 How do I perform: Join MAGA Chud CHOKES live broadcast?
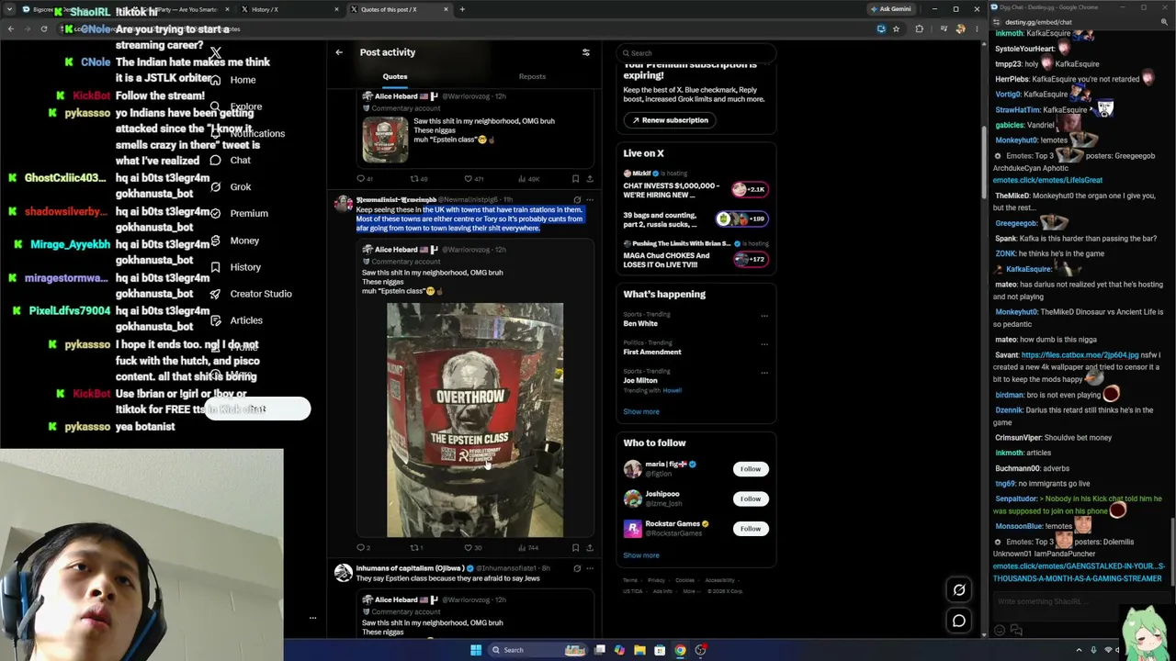[x=695, y=255]
